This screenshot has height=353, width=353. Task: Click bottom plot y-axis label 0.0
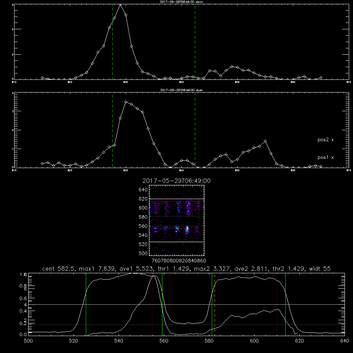[x=23, y=335]
